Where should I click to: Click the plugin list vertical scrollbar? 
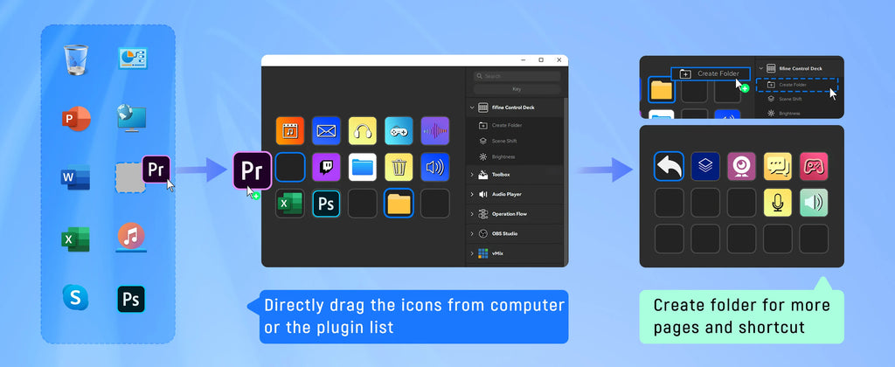click(x=565, y=171)
